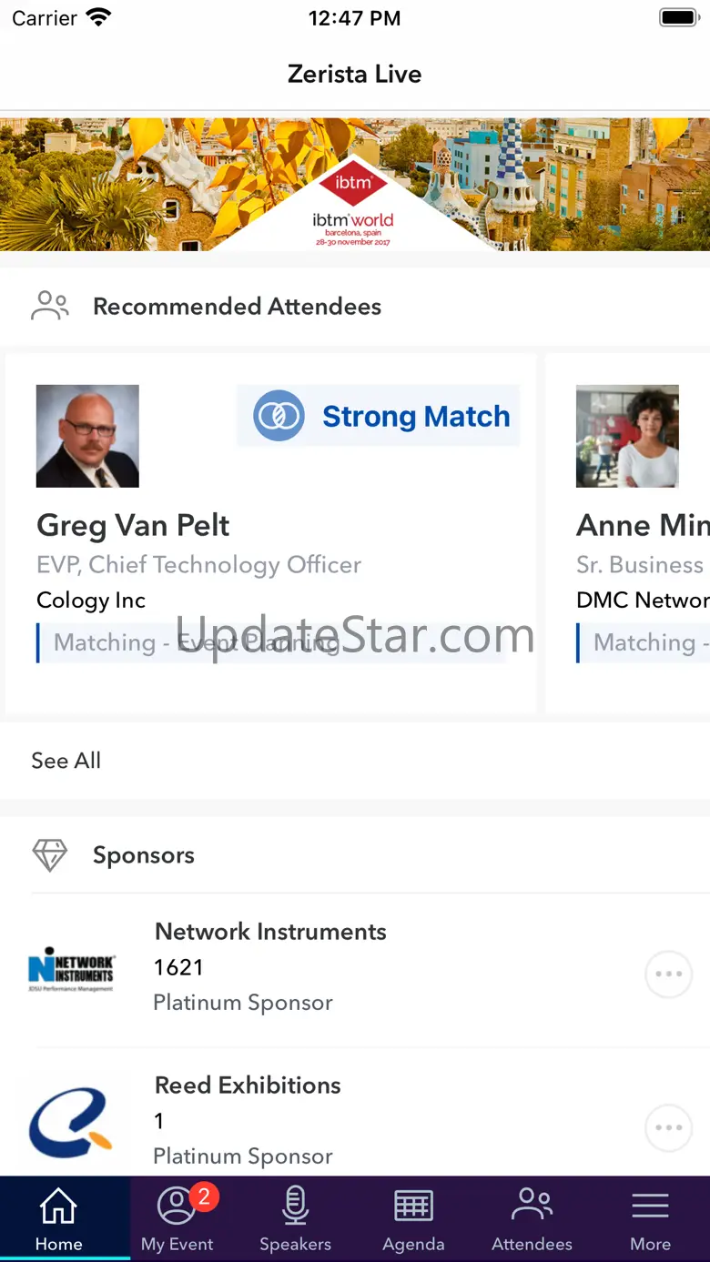
Task: Open the Network Instruments logo
Action: [x=71, y=970]
